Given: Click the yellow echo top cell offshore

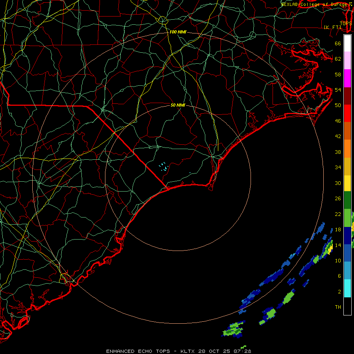Looking at the screenshot, I should click(x=330, y=249).
